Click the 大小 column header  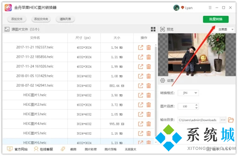click(117, 38)
